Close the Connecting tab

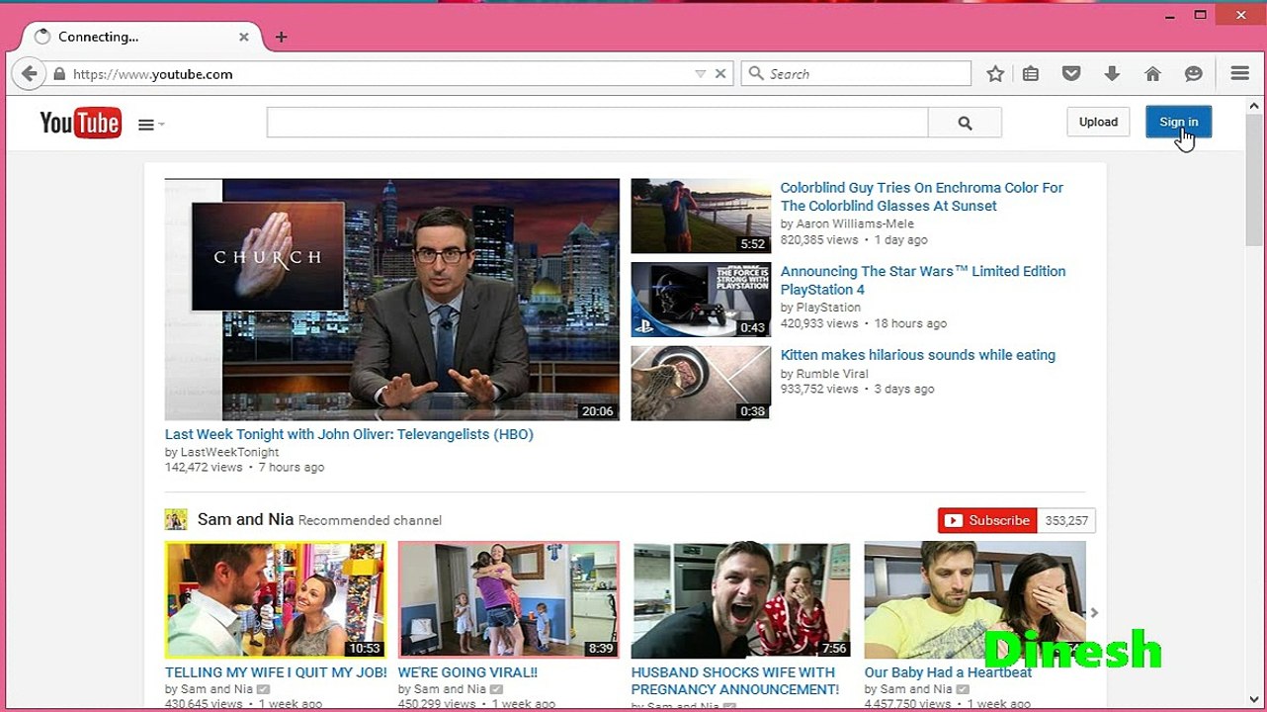coord(243,37)
